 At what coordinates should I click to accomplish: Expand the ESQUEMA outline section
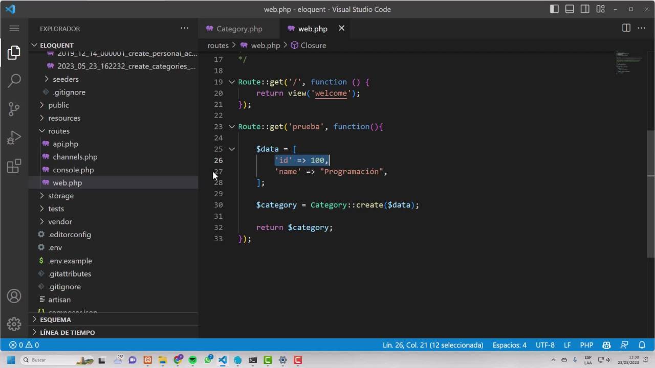[x=55, y=319]
